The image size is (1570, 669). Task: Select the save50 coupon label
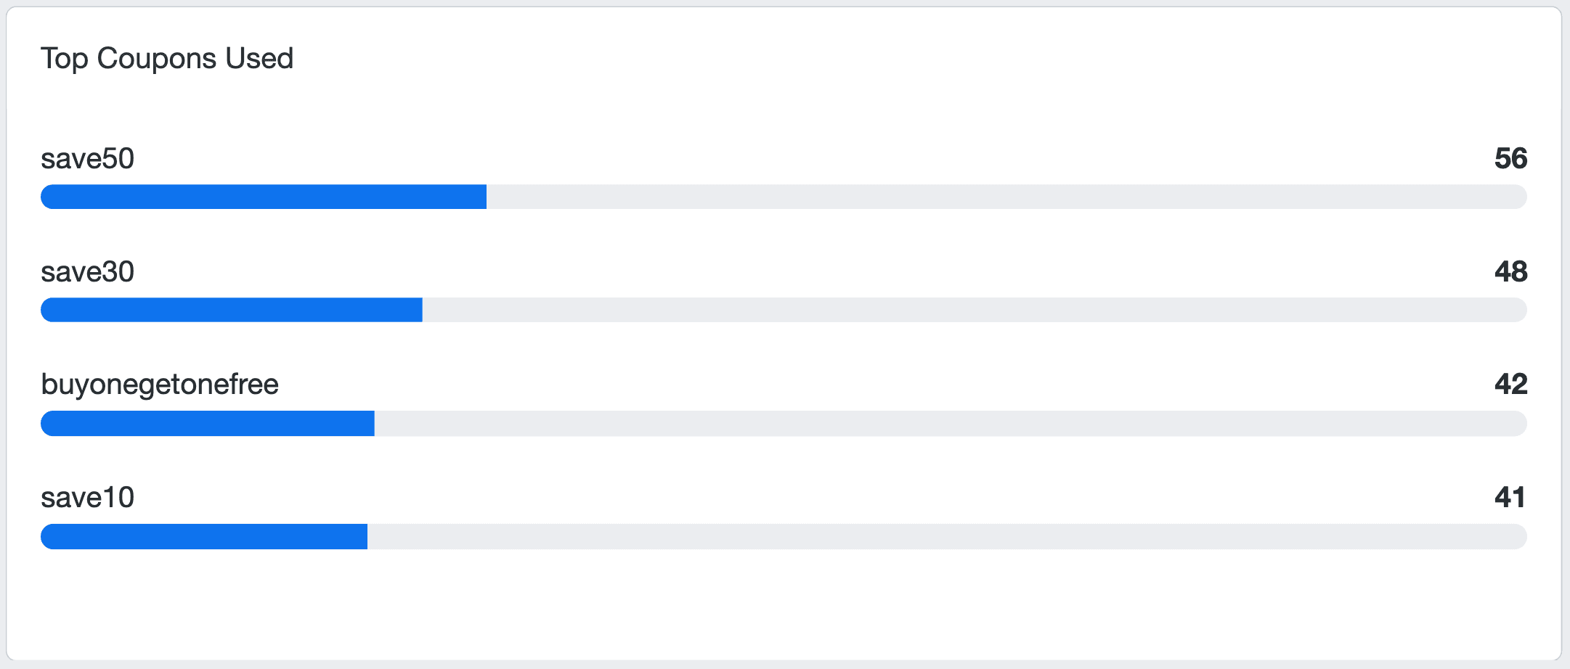click(87, 159)
